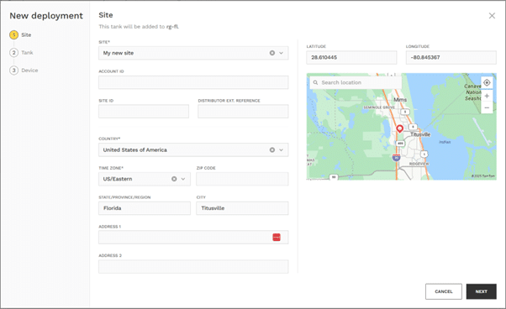Screen dimensions: 506x309
Task: Click the Search location box
Action: 356,82
